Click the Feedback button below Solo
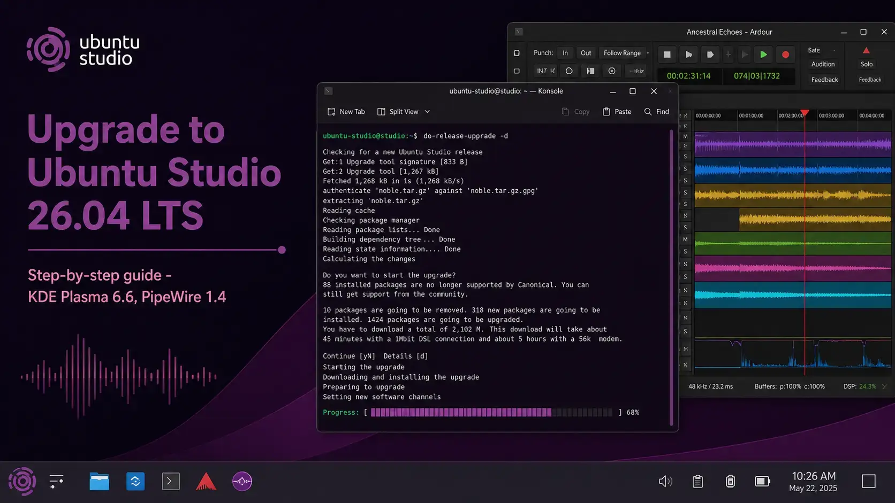This screenshot has width=895, height=503. click(x=870, y=80)
